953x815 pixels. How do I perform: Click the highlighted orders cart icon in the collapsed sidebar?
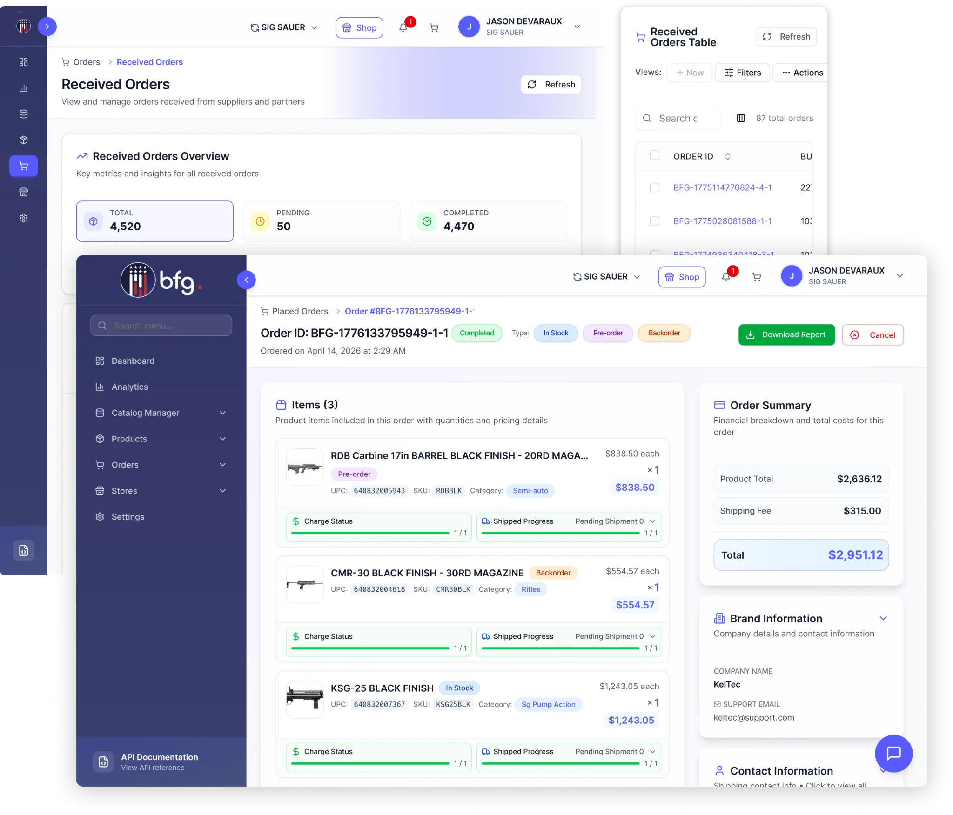tap(24, 166)
